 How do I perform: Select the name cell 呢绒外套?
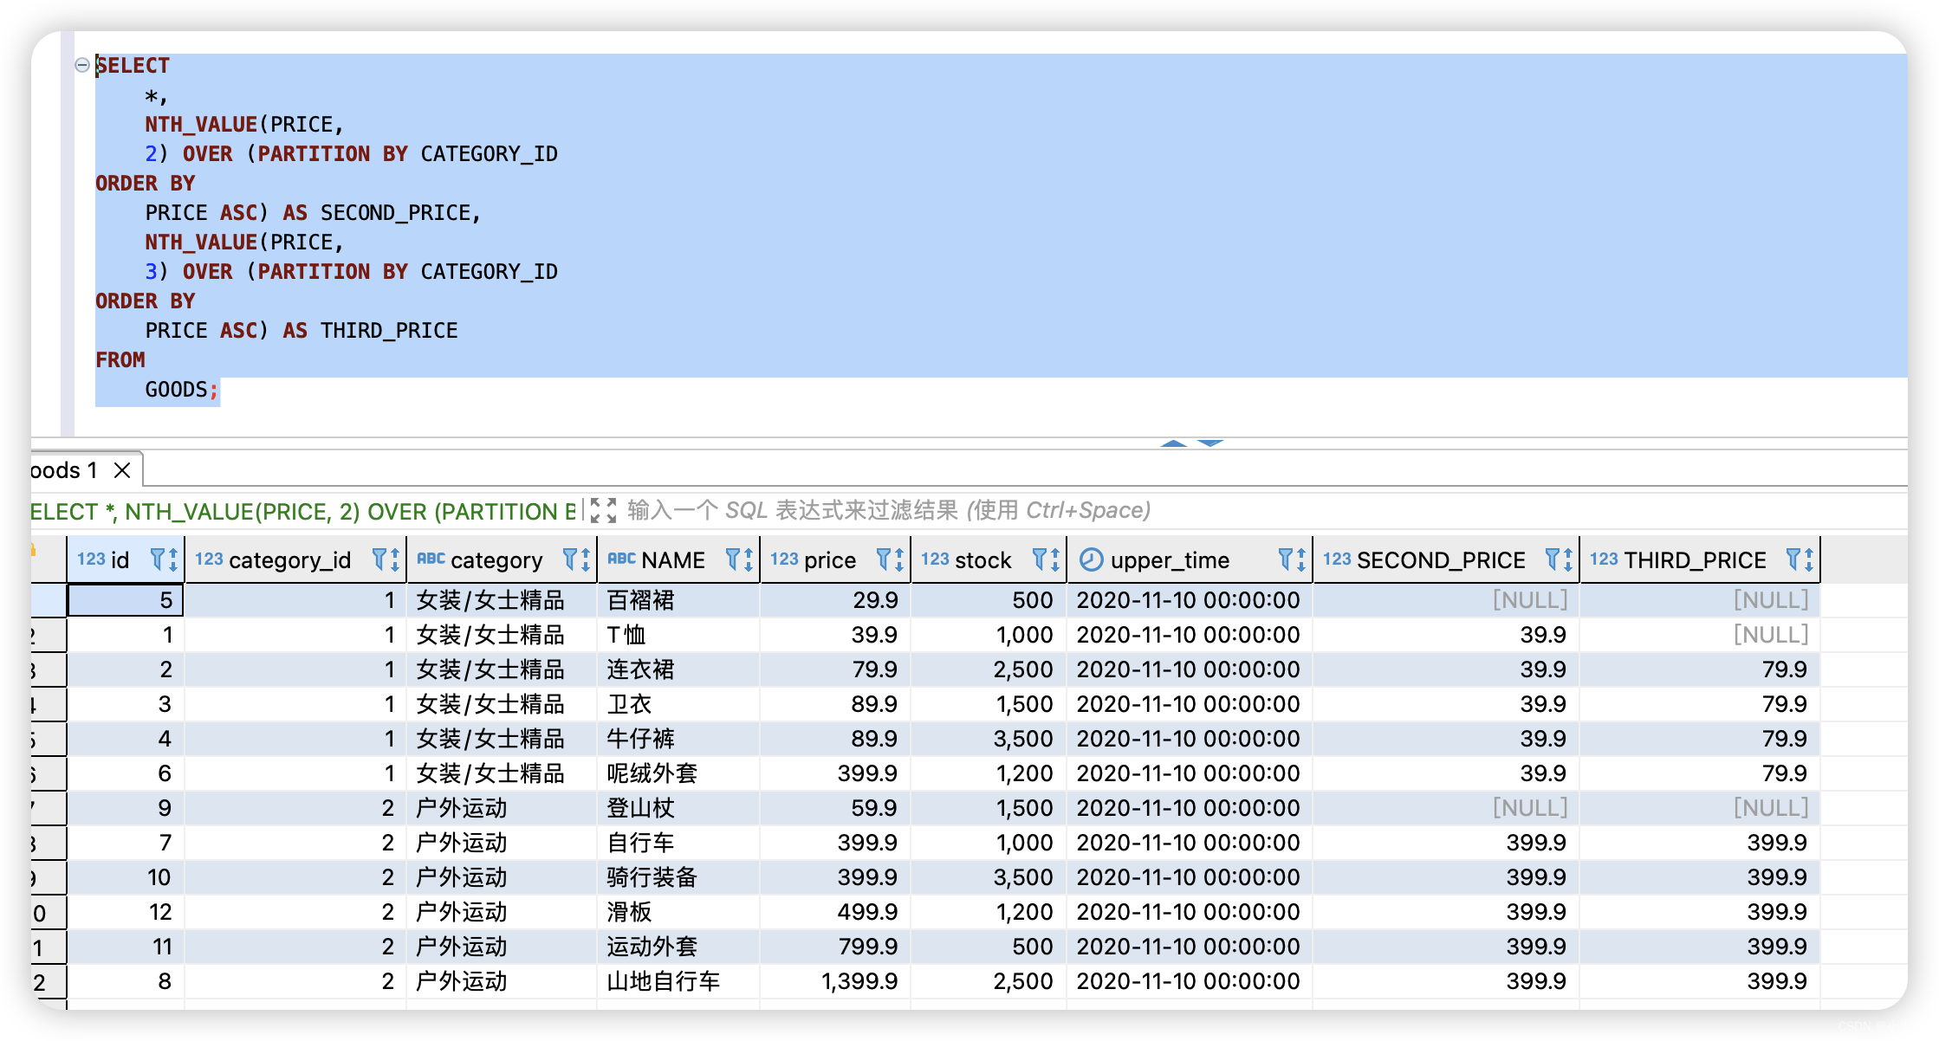click(678, 773)
